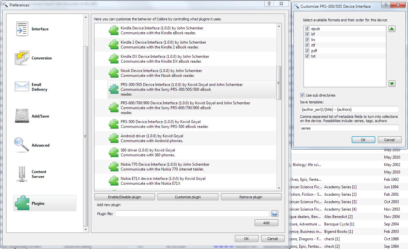The image size is (408, 249).
Task: Click PRS-300/505 Device Interface plugin icon
Action: (114, 89)
